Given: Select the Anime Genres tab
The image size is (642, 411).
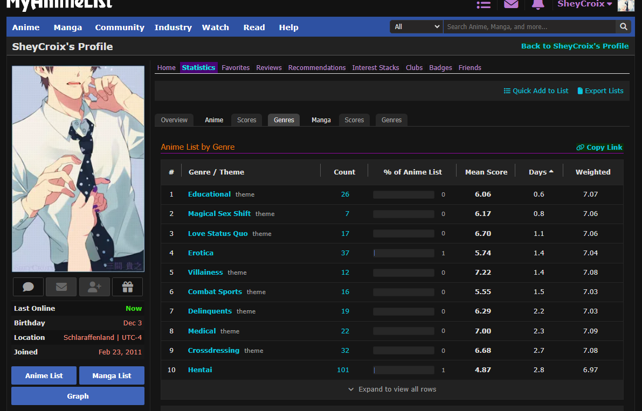Looking at the screenshot, I should click(x=284, y=120).
